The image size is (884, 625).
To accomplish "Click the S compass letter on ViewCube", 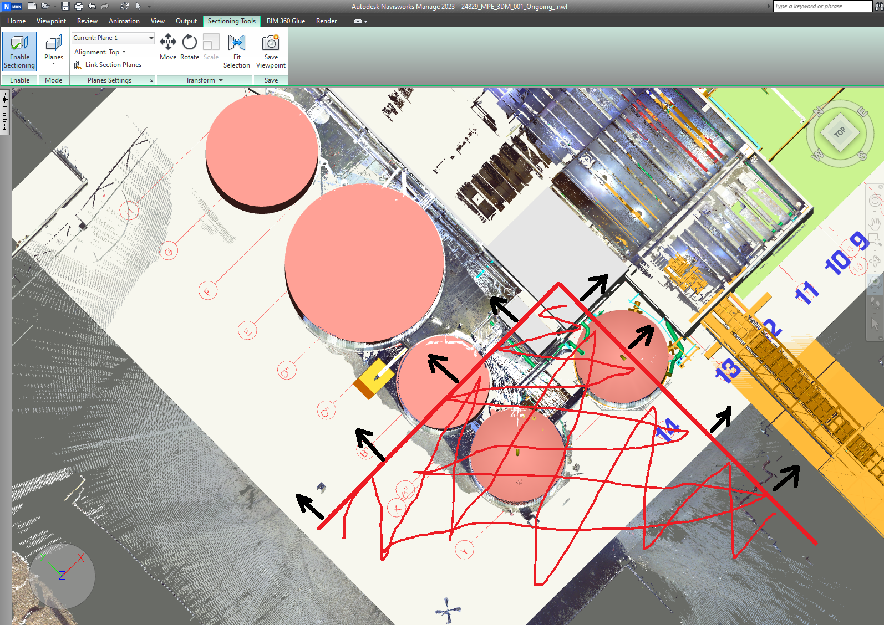I will [x=862, y=156].
